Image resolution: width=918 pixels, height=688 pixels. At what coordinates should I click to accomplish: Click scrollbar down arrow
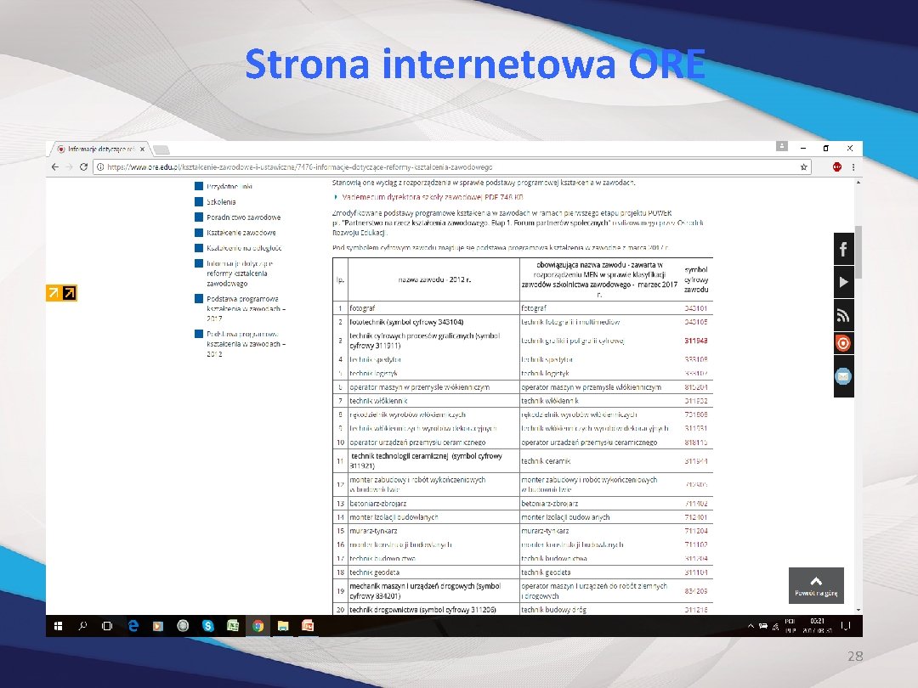858,610
